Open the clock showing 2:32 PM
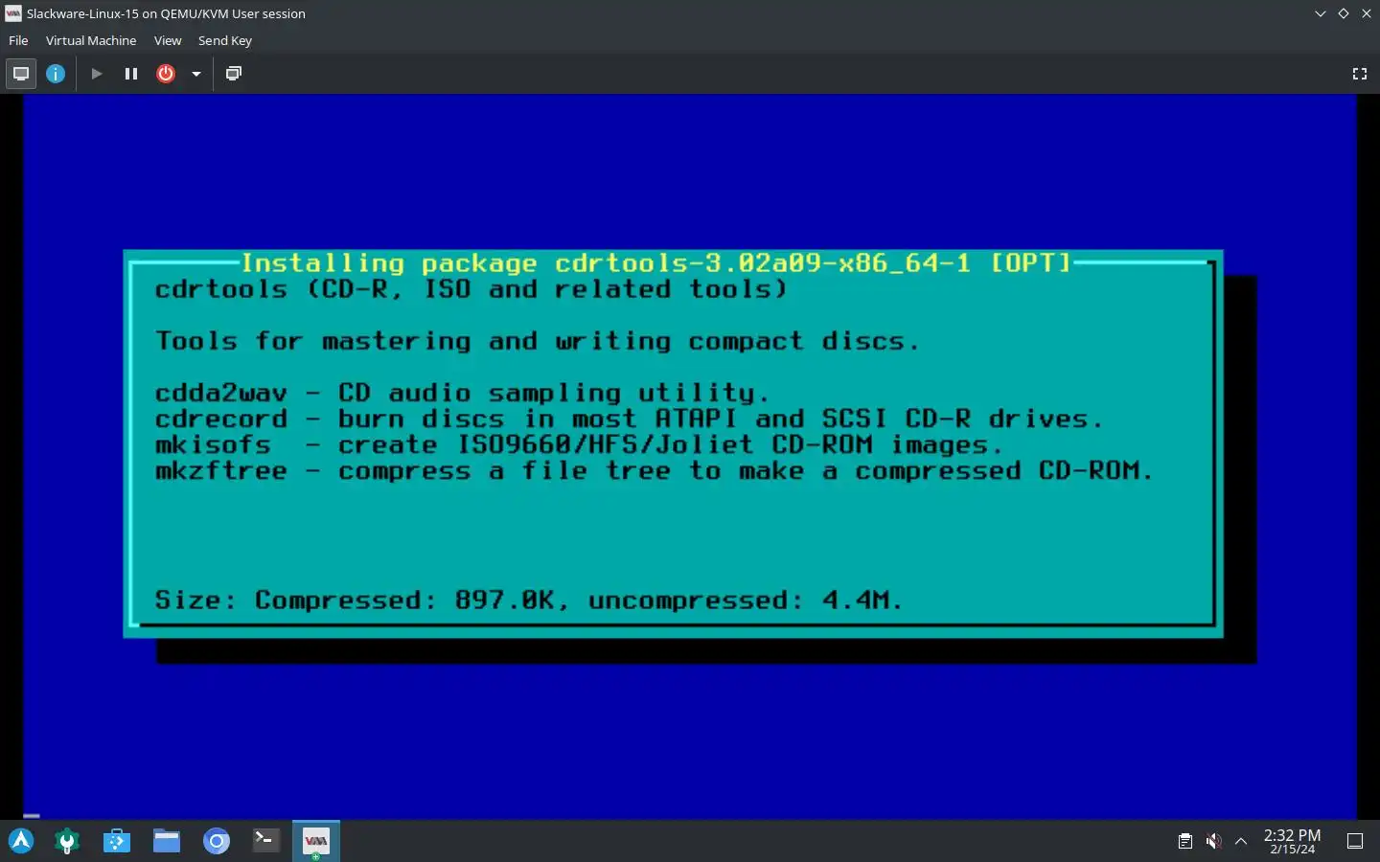1380x862 pixels. click(1292, 841)
